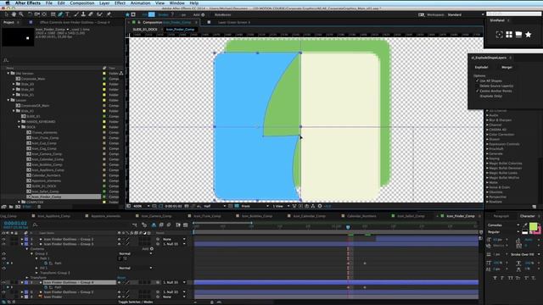Switch to Icon_Calendar_Comp timeline tab

(x=309, y=216)
